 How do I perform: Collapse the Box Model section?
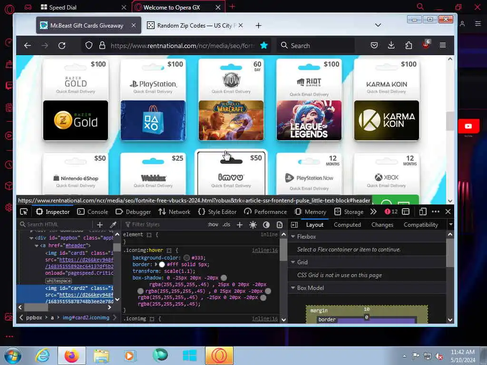(x=293, y=288)
